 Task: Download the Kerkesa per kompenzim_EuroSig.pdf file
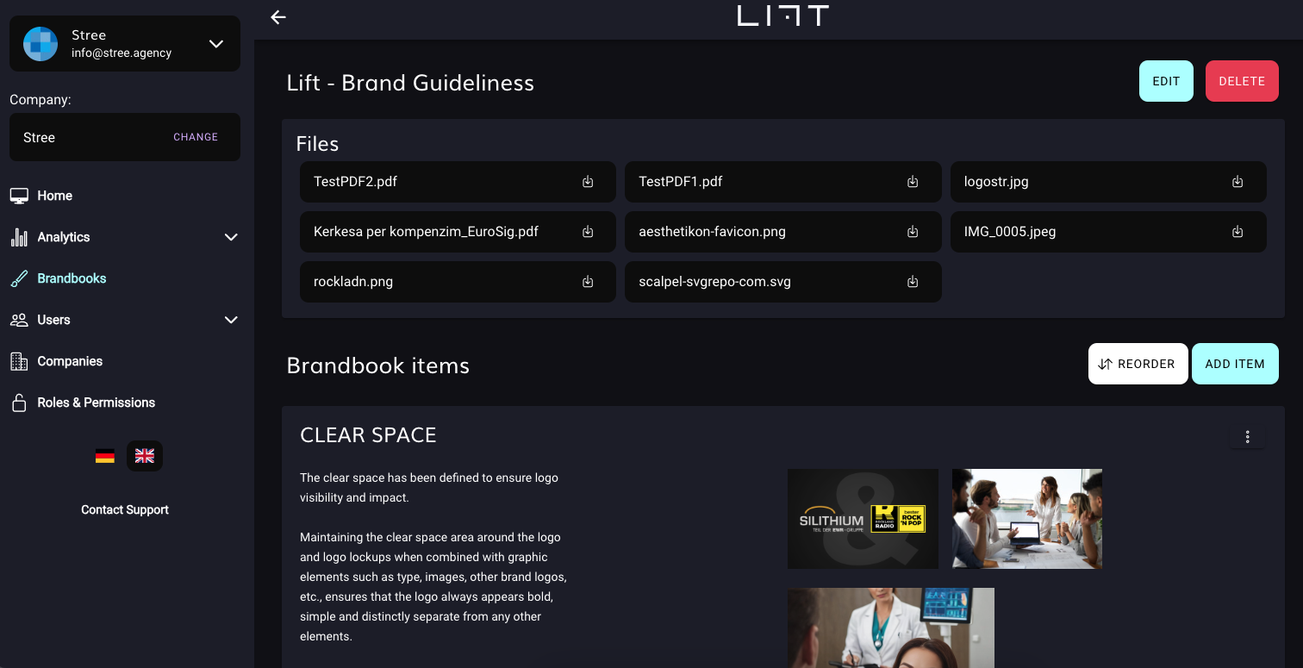click(588, 232)
